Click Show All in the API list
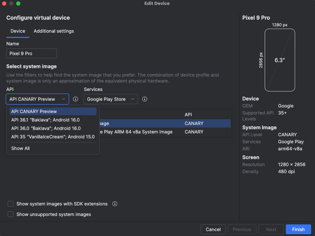 point(20,148)
